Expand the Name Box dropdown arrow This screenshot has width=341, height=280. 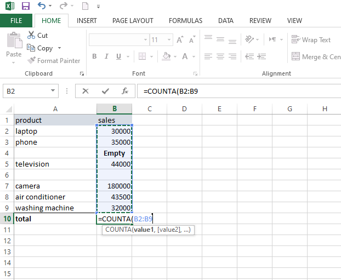tap(53, 91)
